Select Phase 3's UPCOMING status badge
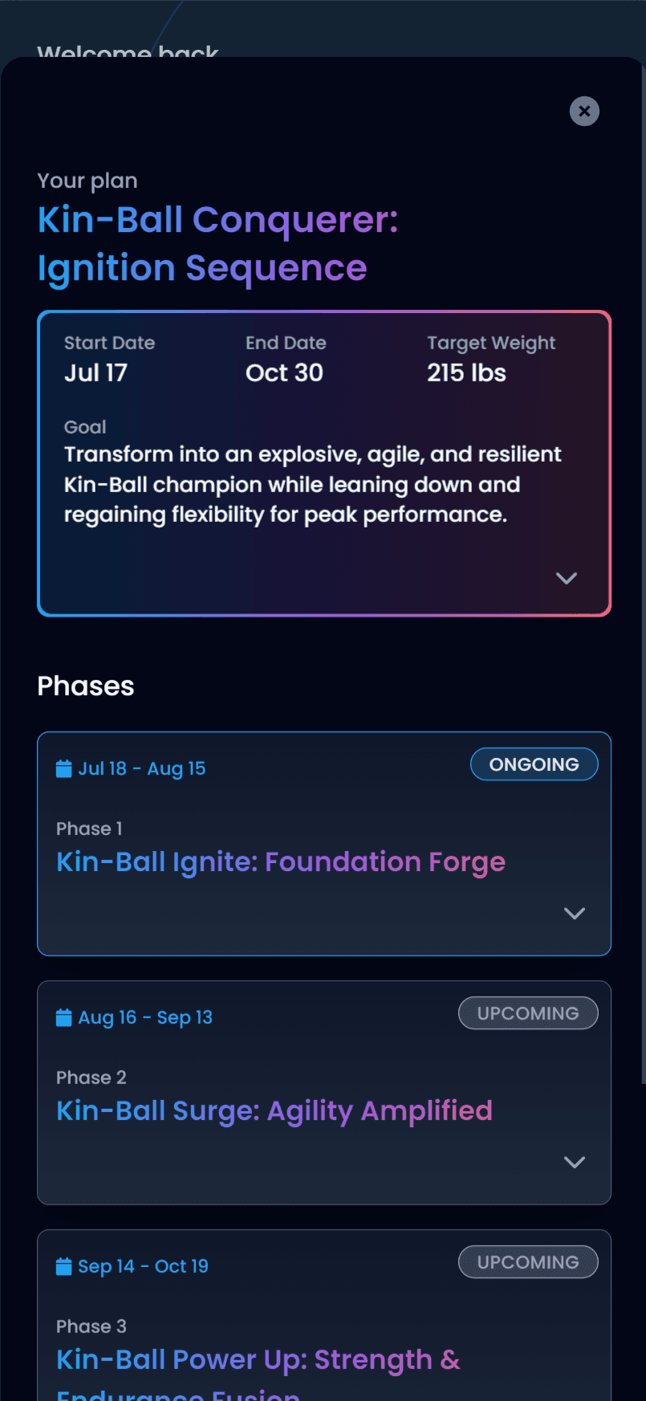This screenshot has height=1401, width=646. 528,1262
